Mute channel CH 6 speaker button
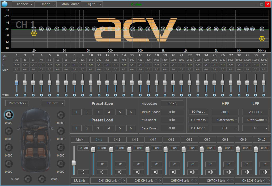Viewport: 272px width, 186px height. (x=192, y=172)
